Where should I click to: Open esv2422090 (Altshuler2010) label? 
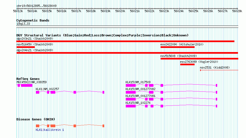pos(182,44)
